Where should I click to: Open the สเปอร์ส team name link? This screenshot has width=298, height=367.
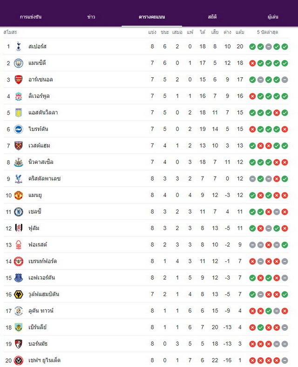[x=37, y=47]
